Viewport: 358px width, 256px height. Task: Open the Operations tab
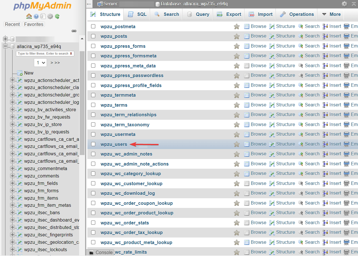pos(297,14)
